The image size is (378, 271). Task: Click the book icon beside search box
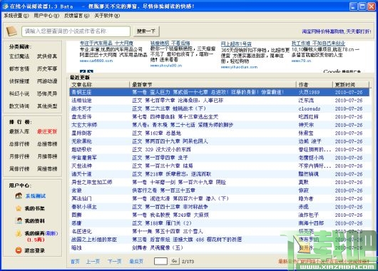tap(11, 31)
